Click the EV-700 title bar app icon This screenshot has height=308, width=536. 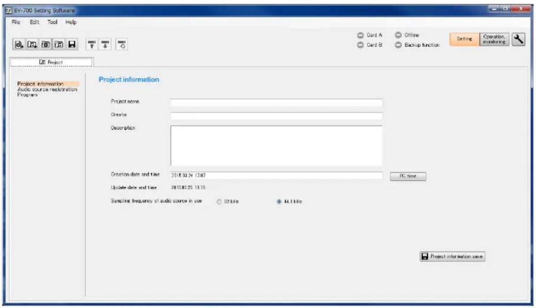(9, 11)
